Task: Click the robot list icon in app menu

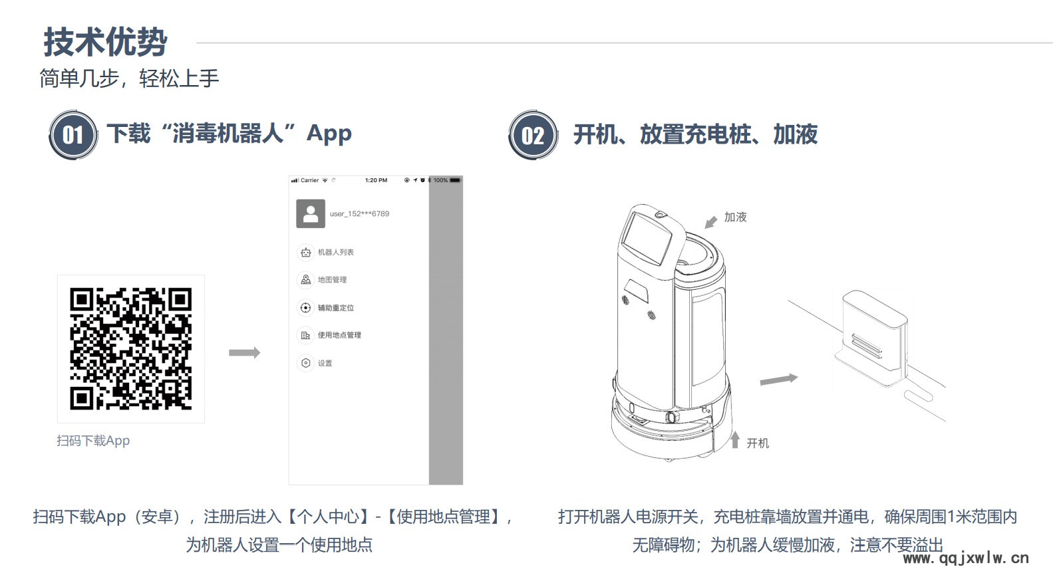Action: [305, 252]
